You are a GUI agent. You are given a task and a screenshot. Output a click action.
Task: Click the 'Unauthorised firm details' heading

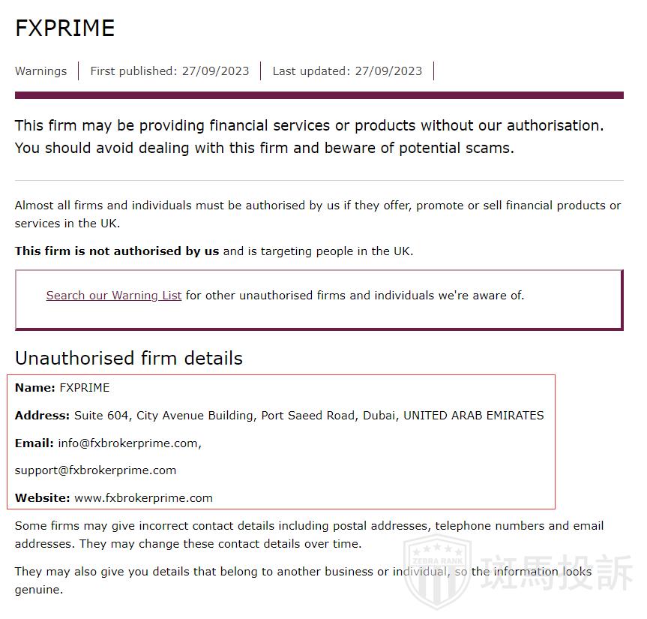pyautogui.click(x=129, y=359)
